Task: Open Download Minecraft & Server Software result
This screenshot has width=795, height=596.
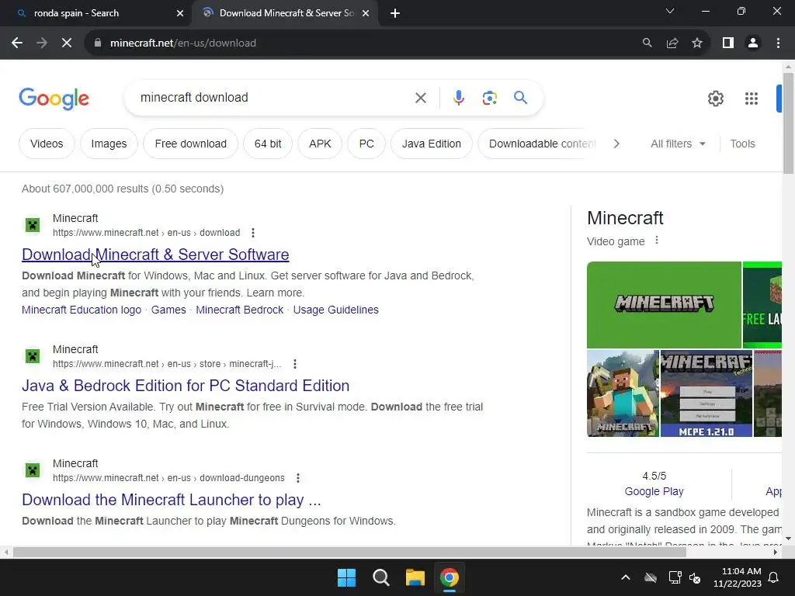Action: (155, 255)
